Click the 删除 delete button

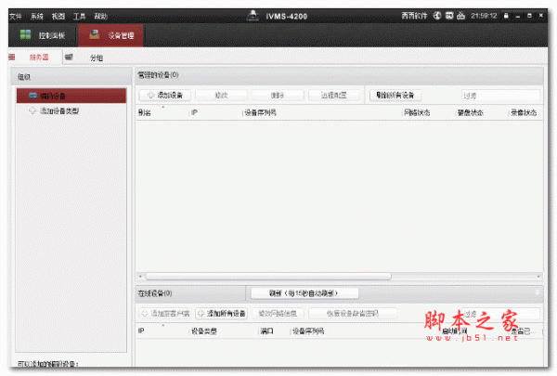(278, 95)
